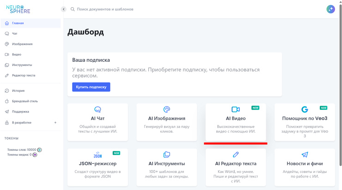Click the AI Изображения palette icon
This screenshot has height=190, width=342.
[167, 109]
